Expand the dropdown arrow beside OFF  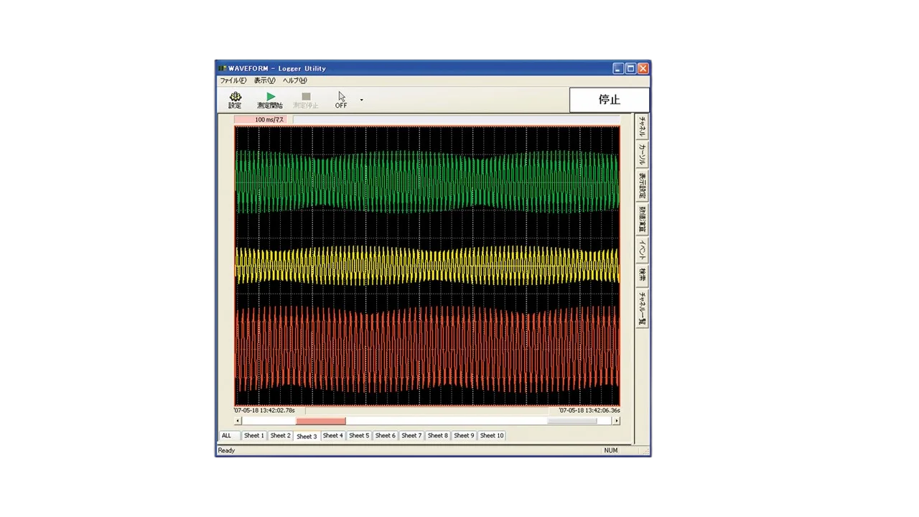[x=361, y=100]
